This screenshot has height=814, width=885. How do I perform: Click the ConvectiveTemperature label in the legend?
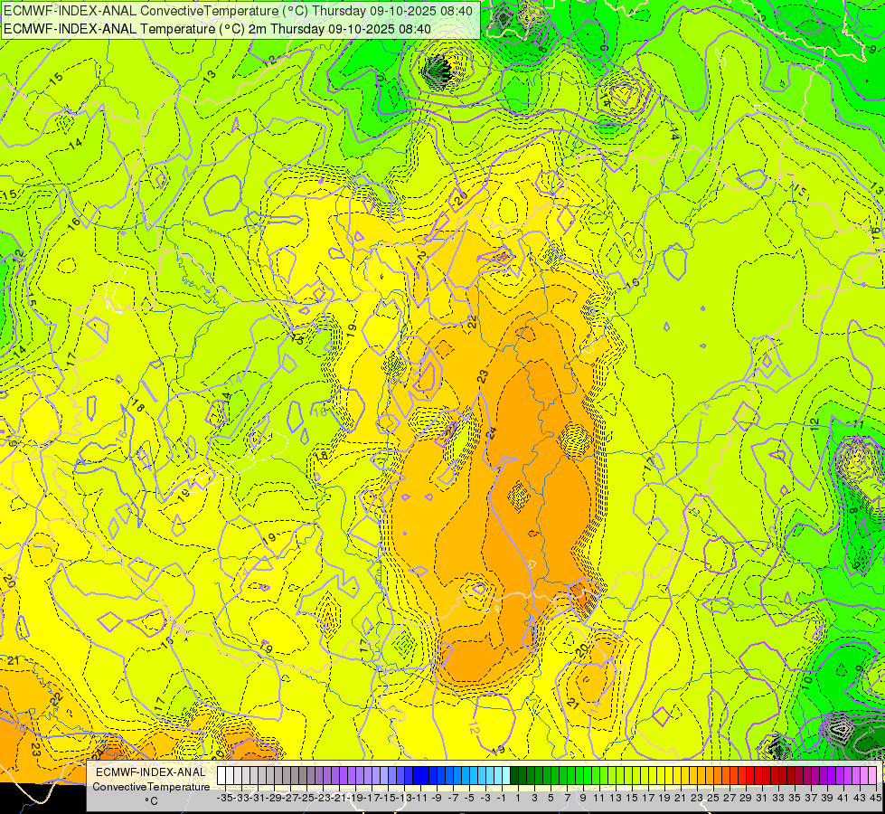coord(151,787)
